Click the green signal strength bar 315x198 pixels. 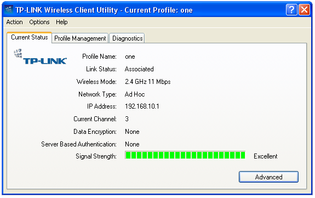pos(185,155)
